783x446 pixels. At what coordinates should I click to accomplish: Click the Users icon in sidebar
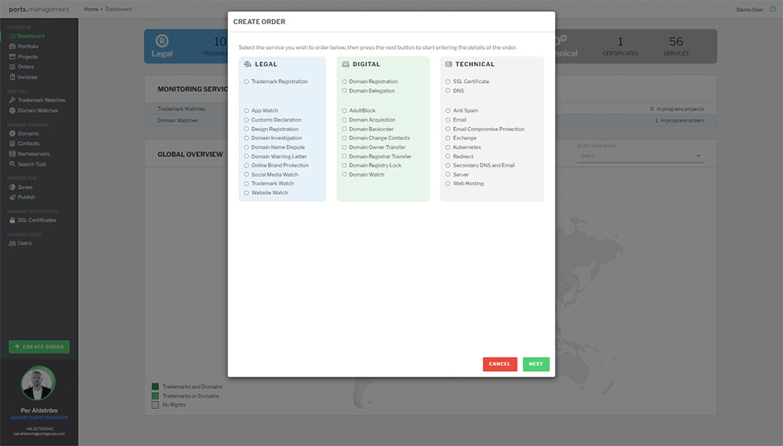[12, 243]
